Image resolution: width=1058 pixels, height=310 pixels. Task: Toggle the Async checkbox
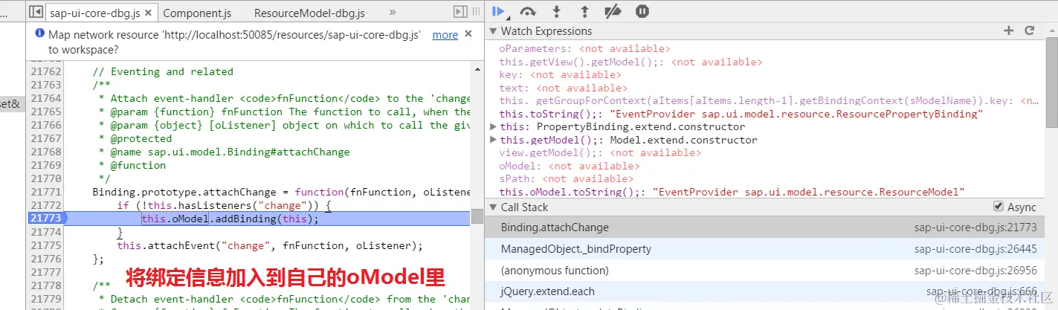[x=998, y=207]
